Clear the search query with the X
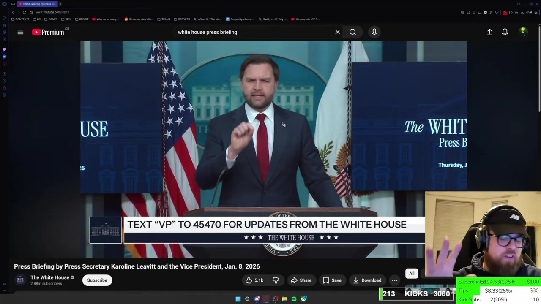The width and height of the screenshot is (541, 304). pyautogui.click(x=337, y=32)
